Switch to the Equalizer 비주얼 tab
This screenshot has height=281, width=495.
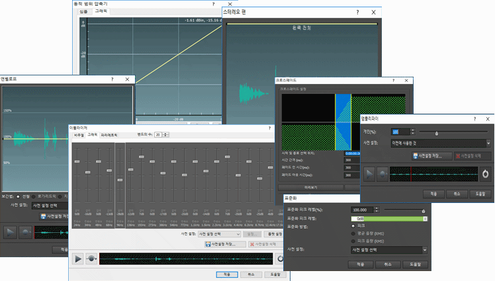79,135
